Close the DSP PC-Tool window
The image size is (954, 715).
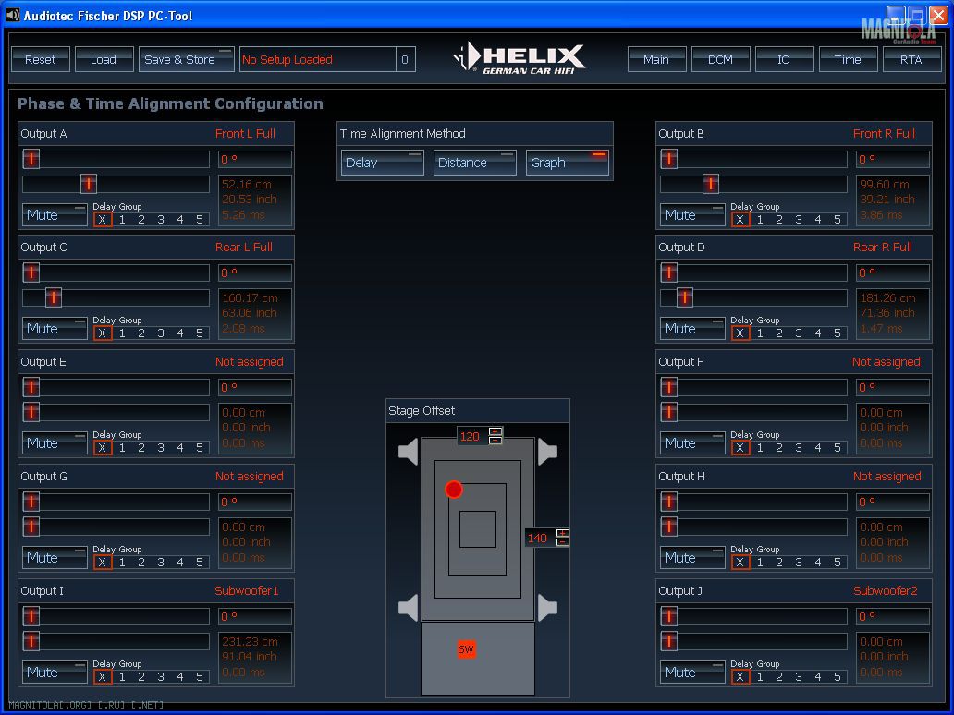939,15
